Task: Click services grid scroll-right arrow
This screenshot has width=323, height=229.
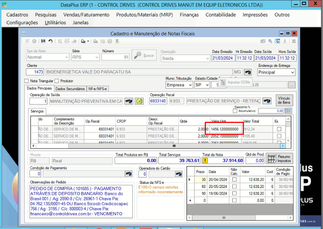Action: point(283,146)
